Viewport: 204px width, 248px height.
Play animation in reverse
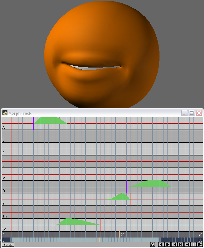[188, 245]
